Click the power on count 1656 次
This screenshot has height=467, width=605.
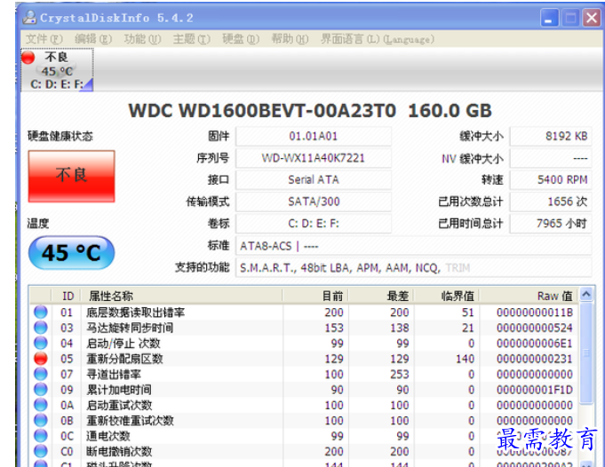coord(551,202)
